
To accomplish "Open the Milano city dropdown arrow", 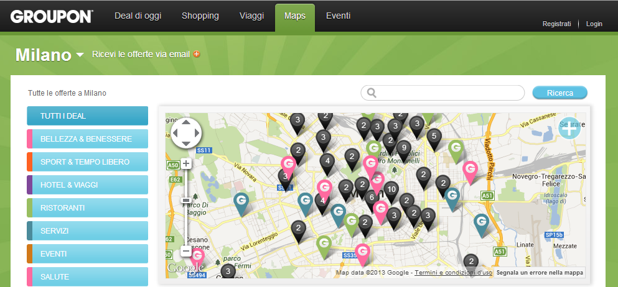I will pyautogui.click(x=80, y=55).
